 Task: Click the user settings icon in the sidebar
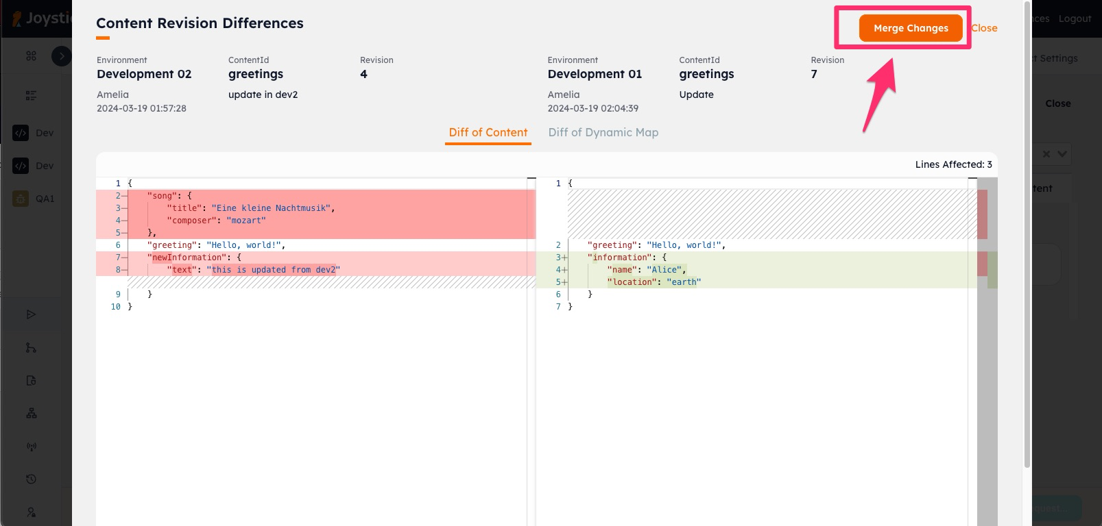[x=31, y=512]
